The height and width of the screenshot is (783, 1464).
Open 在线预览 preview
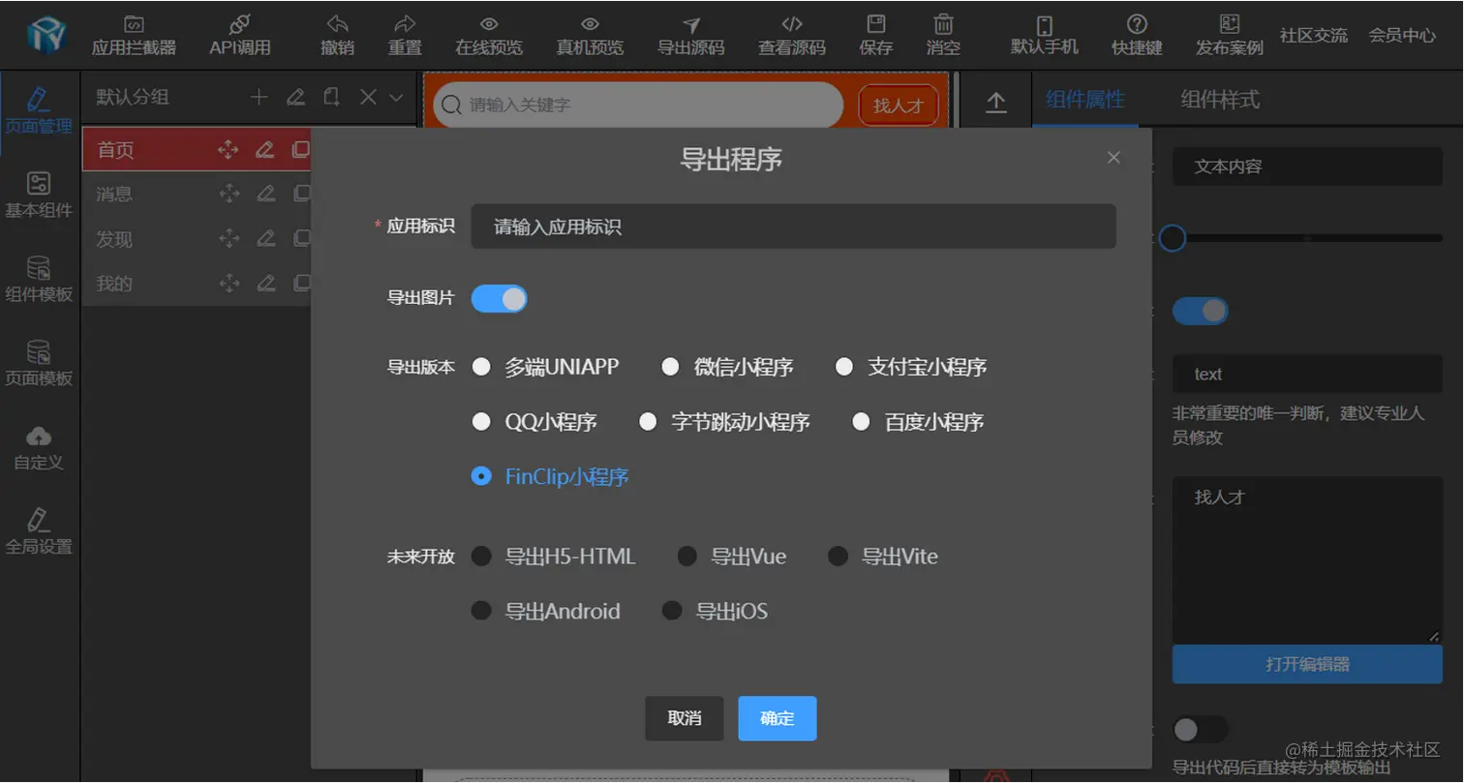click(489, 35)
